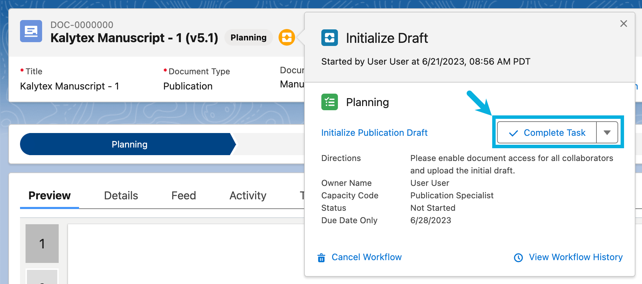Click the Kalytex Manuscript - 1 title field

[69, 86]
